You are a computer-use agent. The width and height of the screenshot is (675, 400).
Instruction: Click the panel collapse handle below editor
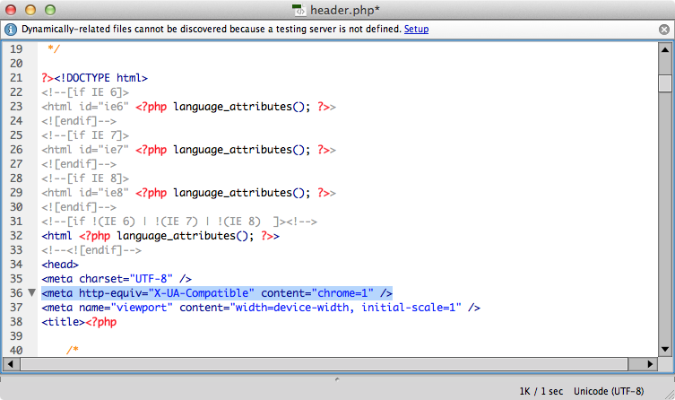[337, 379]
